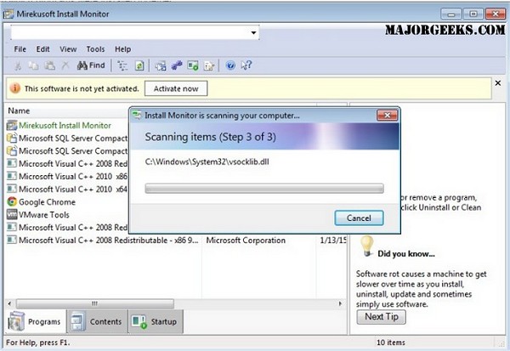This screenshot has height=351, width=510.
Task: Click the scroll-left arrow of list
Action: [9, 303]
